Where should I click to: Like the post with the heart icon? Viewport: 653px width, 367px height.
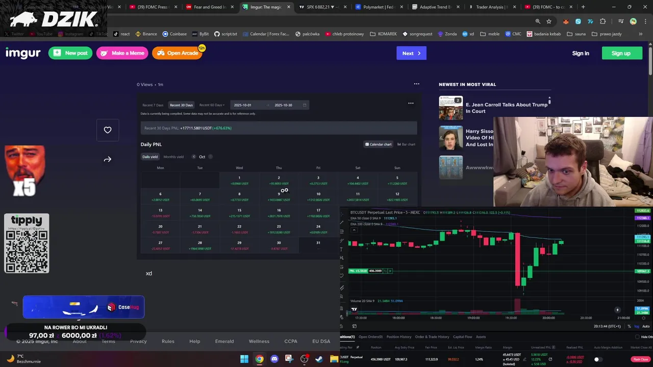pyautogui.click(x=108, y=130)
